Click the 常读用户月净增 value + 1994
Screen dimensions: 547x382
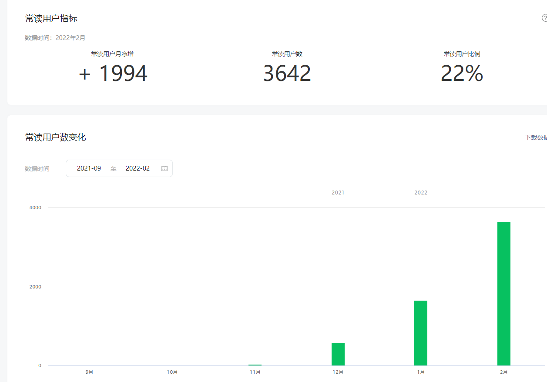point(113,74)
